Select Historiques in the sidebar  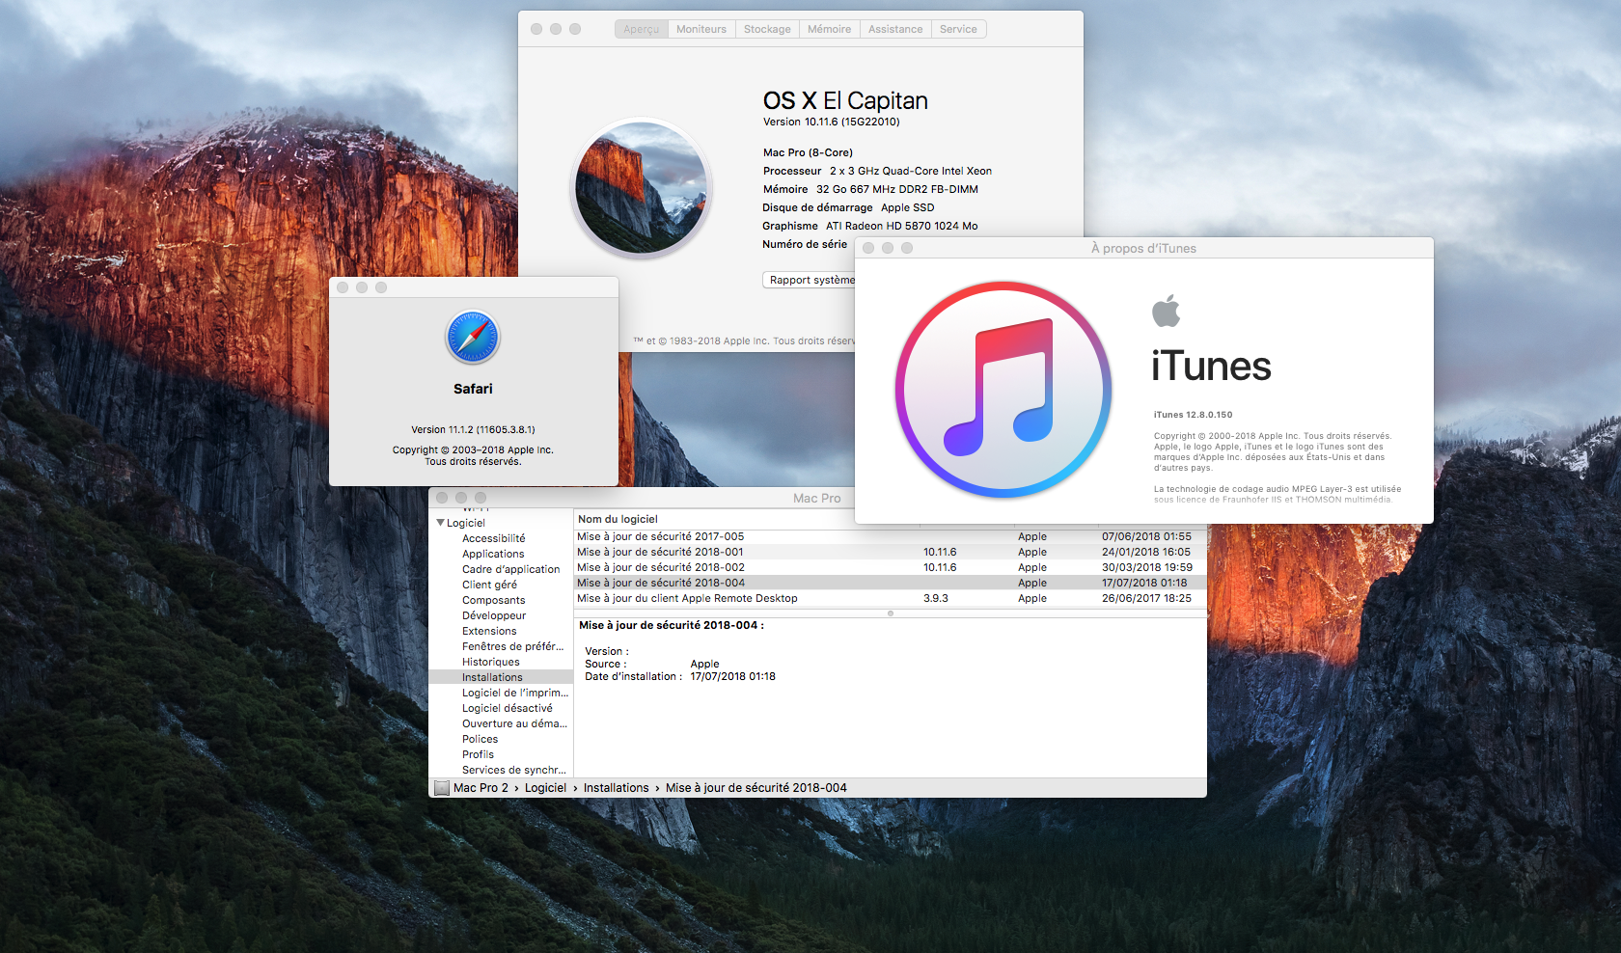click(491, 662)
